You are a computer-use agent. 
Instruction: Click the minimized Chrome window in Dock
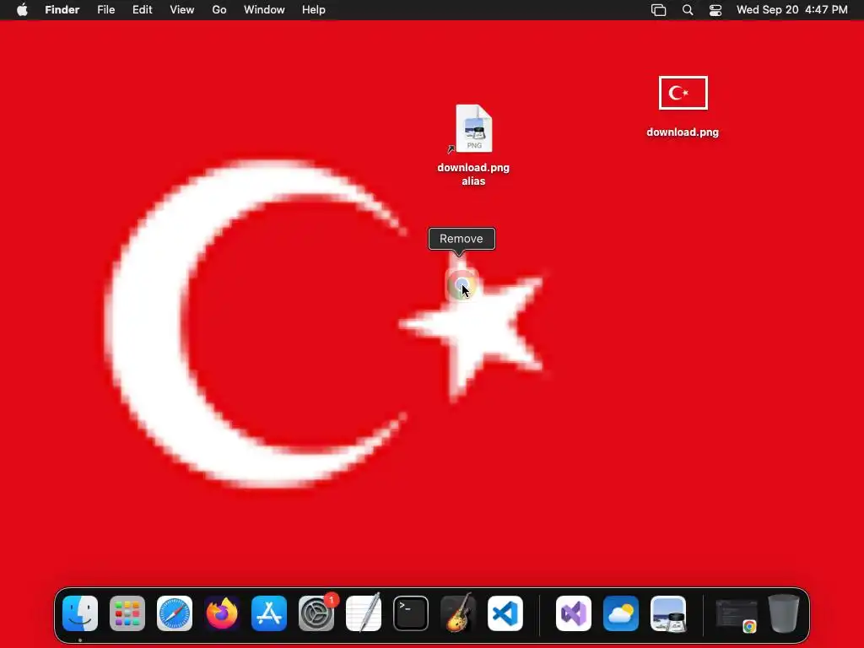click(x=736, y=614)
